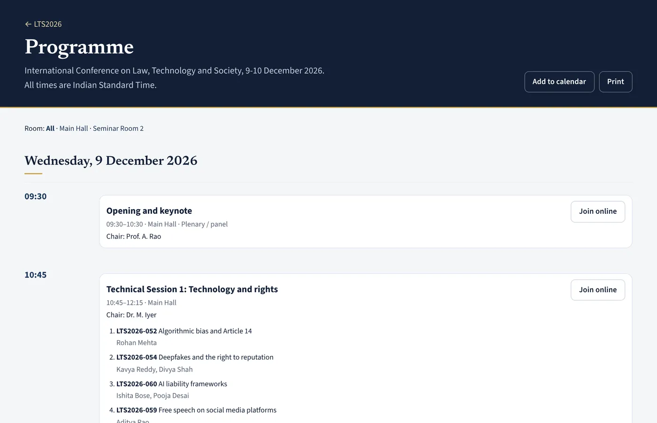The image size is (657, 423).
Task: Filter by Main Hall room
Action: point(74,128)
